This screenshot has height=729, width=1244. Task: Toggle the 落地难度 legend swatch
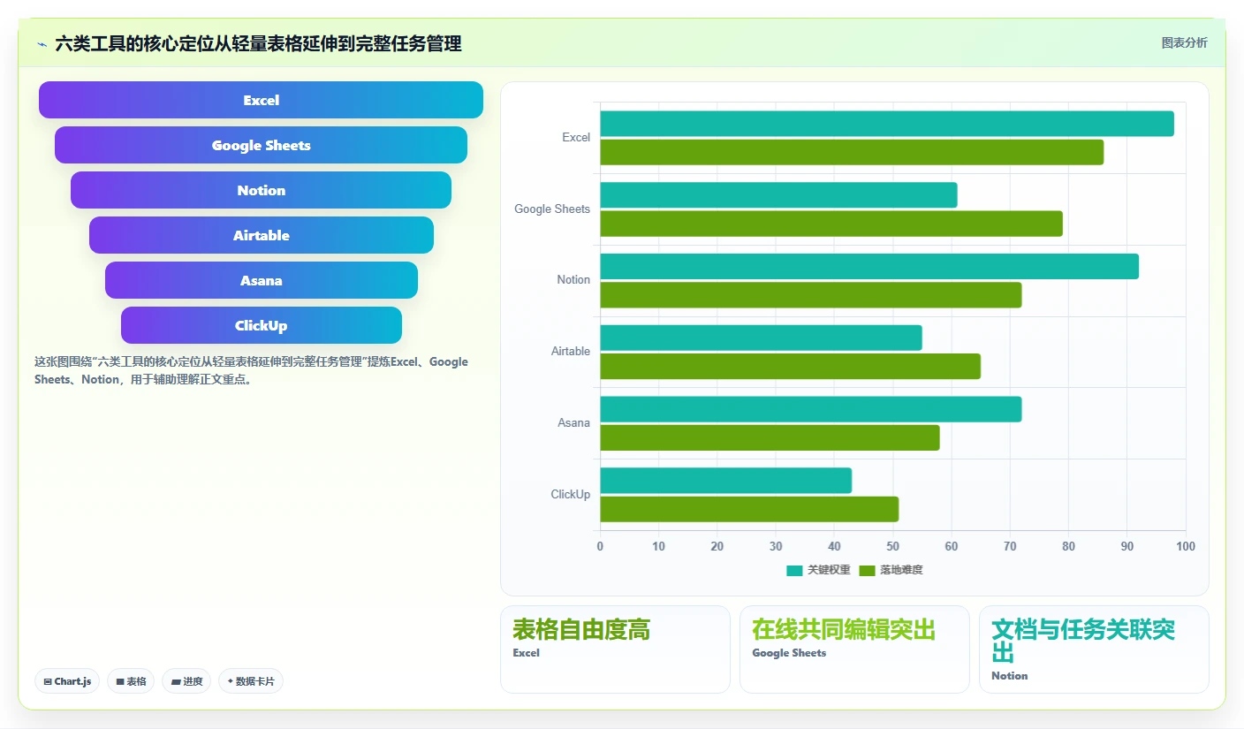pyautogui.click(x=867, y=570)
